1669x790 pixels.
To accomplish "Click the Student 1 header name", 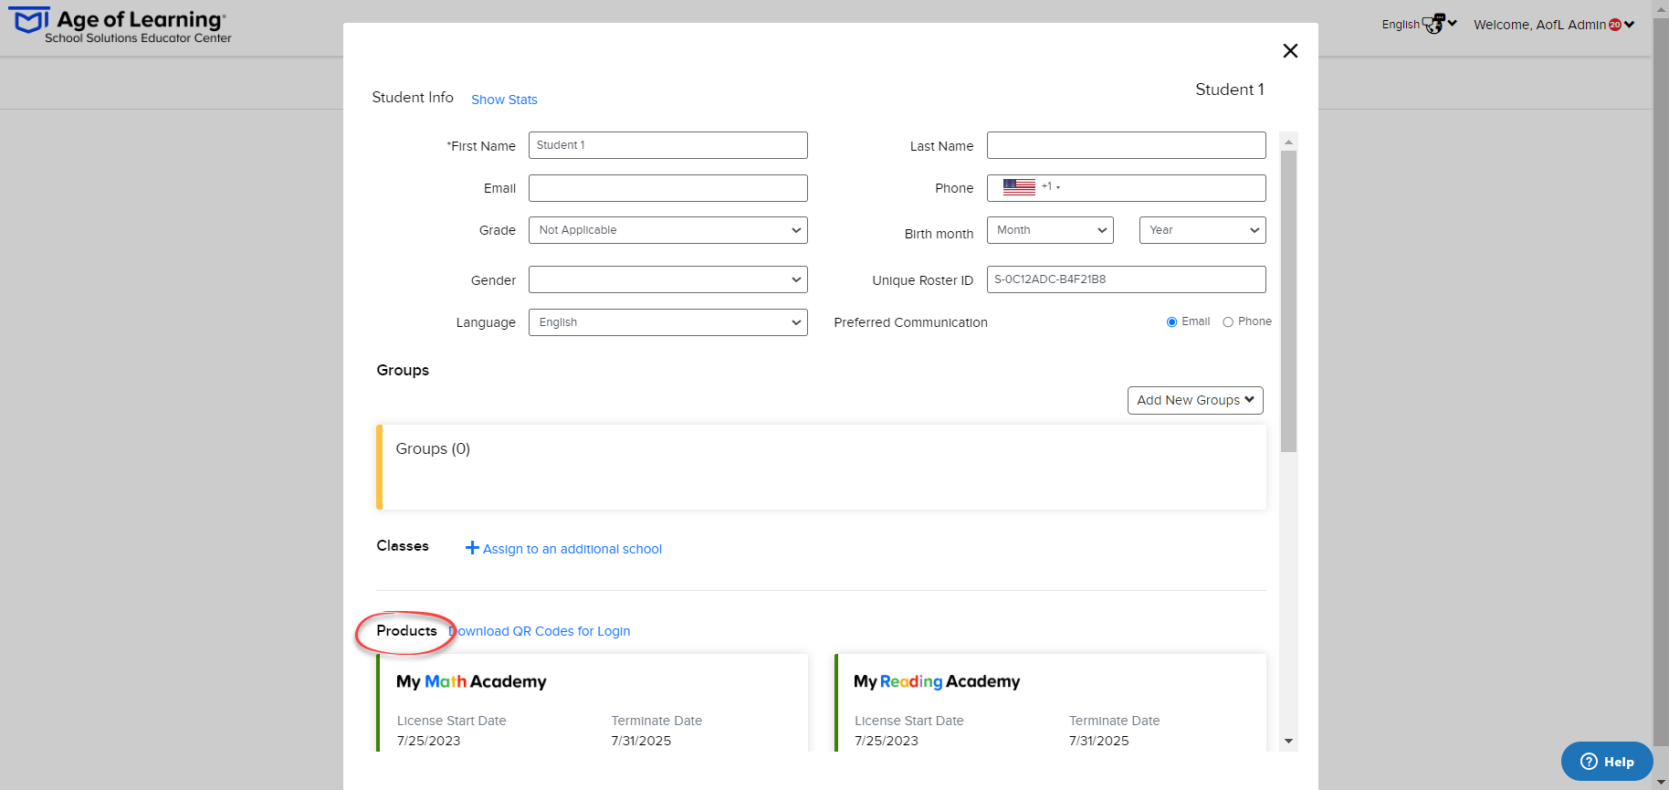I will (x=1230, y=90).
